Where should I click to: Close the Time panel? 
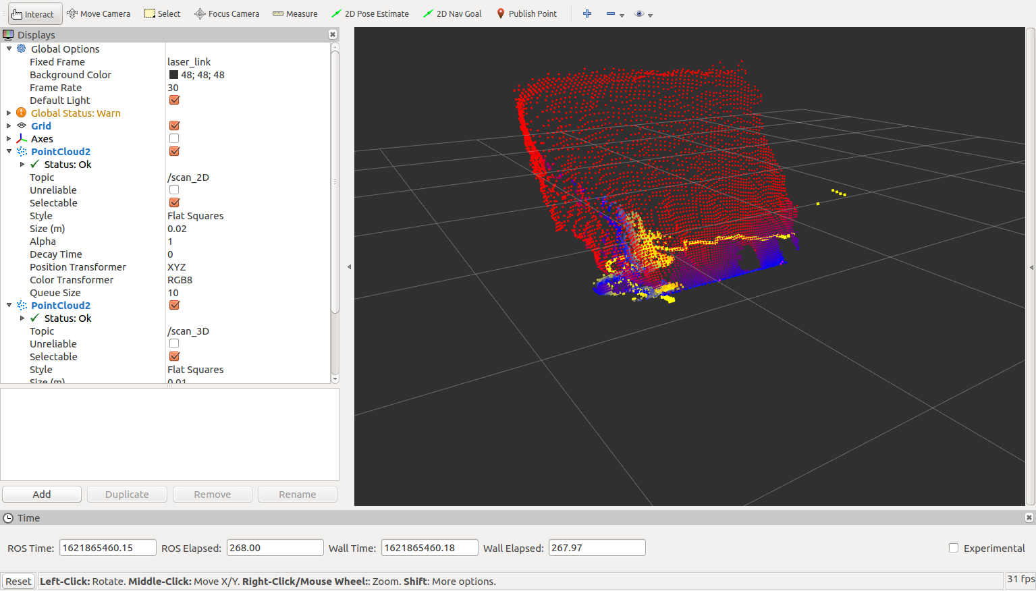pyautogui.click(x=1029, y=517)
